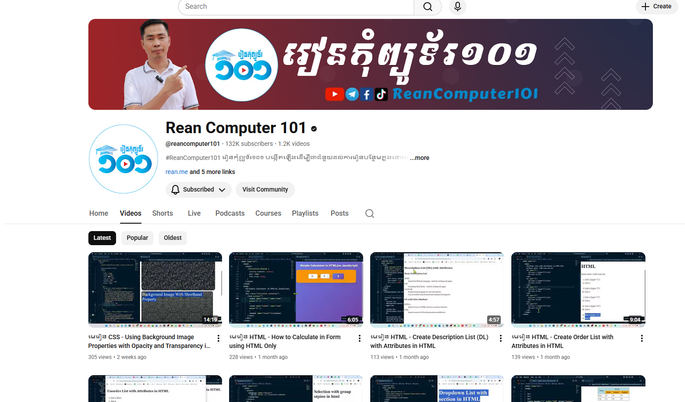Switch to the Shorts tab
This screenshot has width=685, height=402.
162,213
